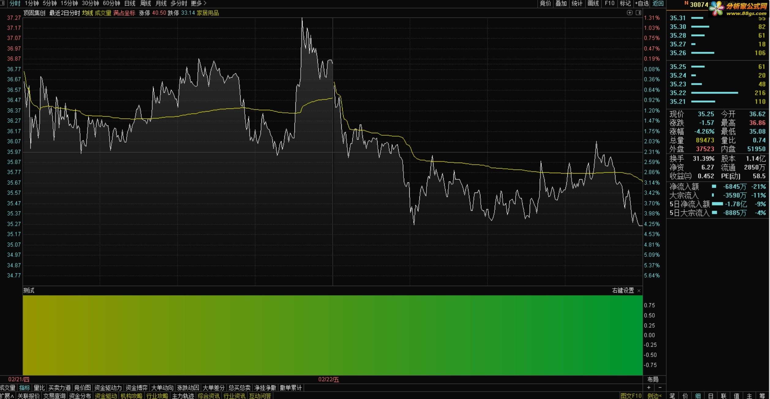Open 资金分布 tab

[80, 396]
